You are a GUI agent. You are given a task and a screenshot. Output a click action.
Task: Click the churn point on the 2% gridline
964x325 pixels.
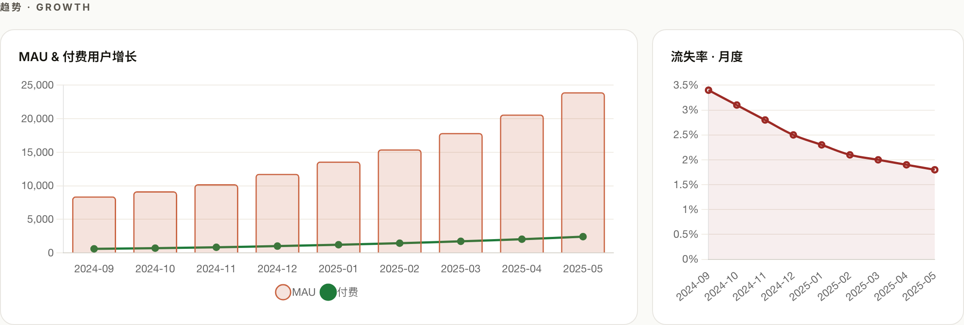(878, 160)
